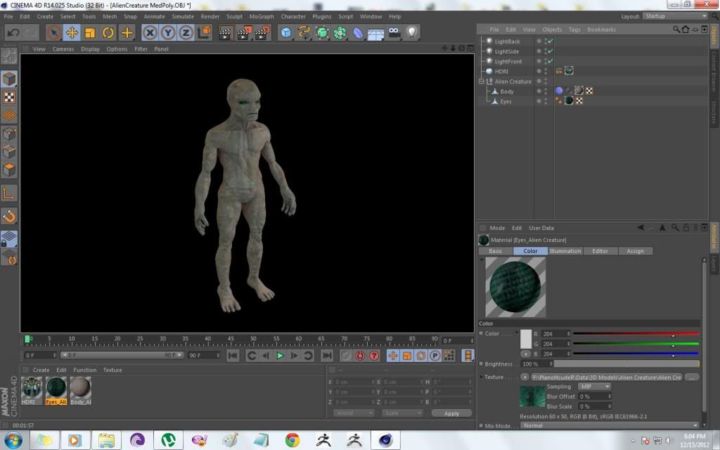Toggle the LightBack enable checkmark
Image resolution: width=720 pixels, height=450 pixels.
coord(550,41)
